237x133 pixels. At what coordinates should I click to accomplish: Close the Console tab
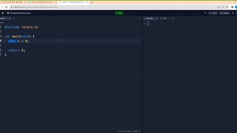coord(157,18)
